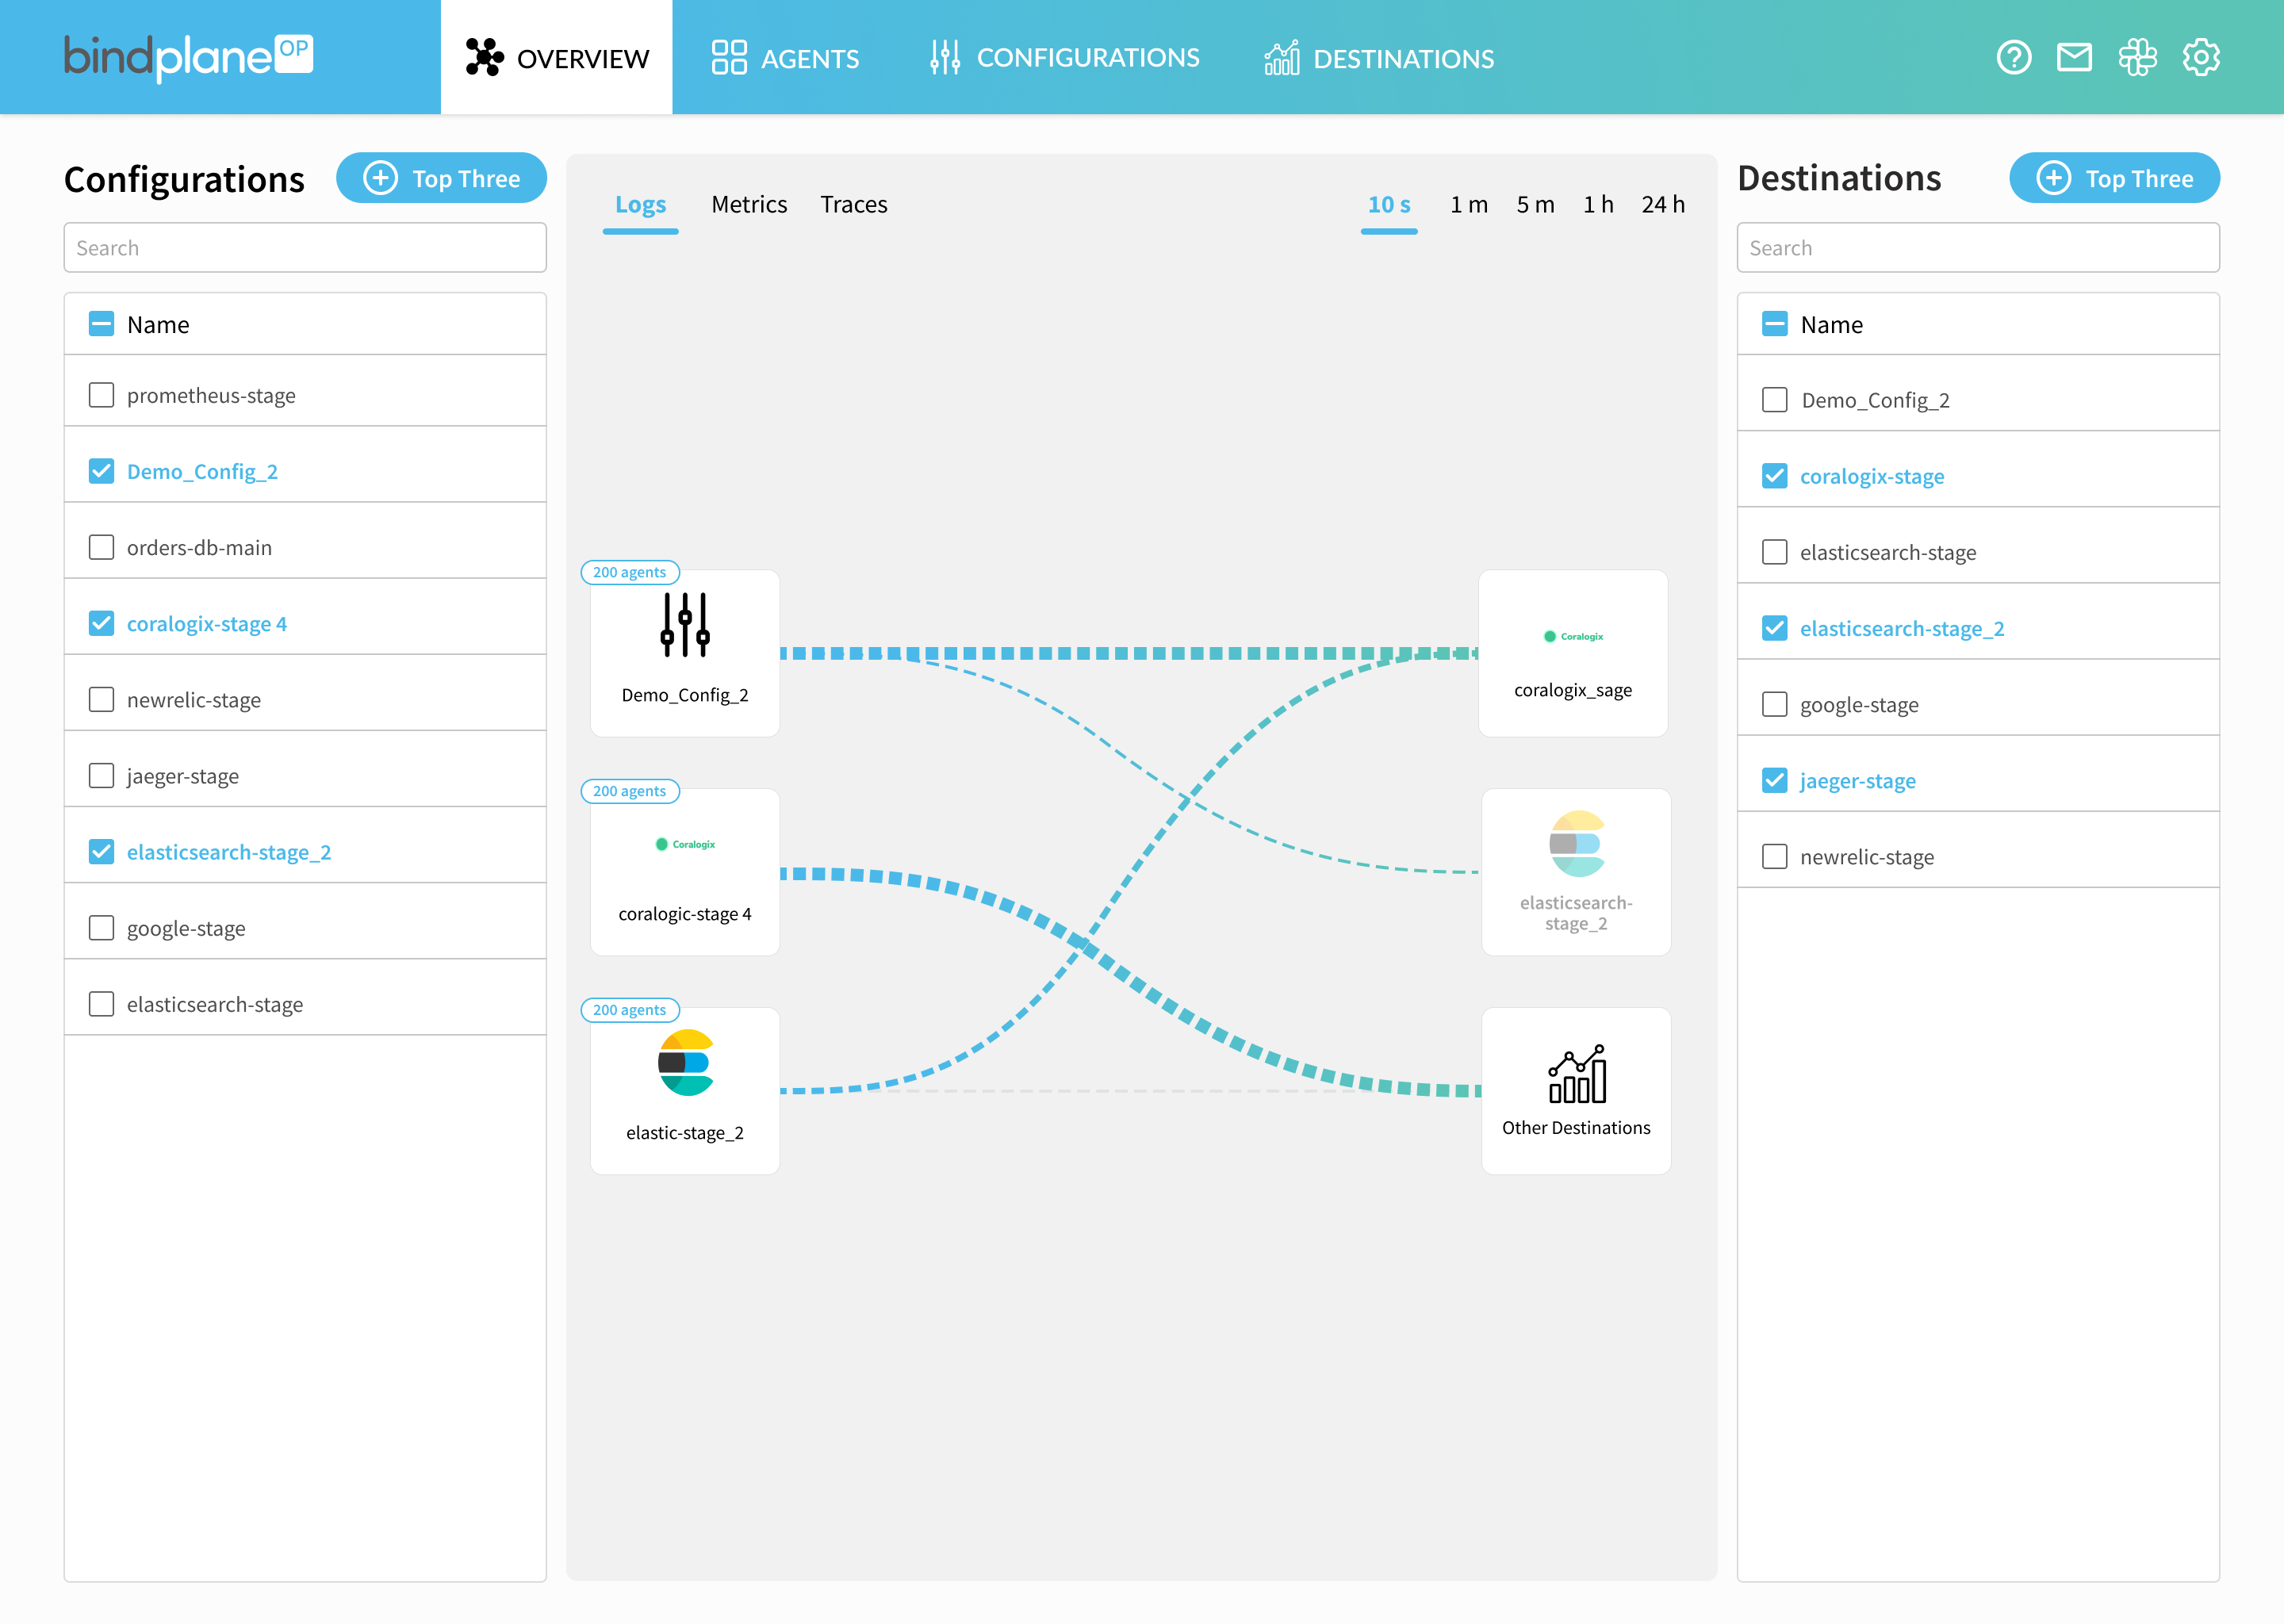Open the settings gear icon
2284x1624 pixels.
click(2200, 58)
